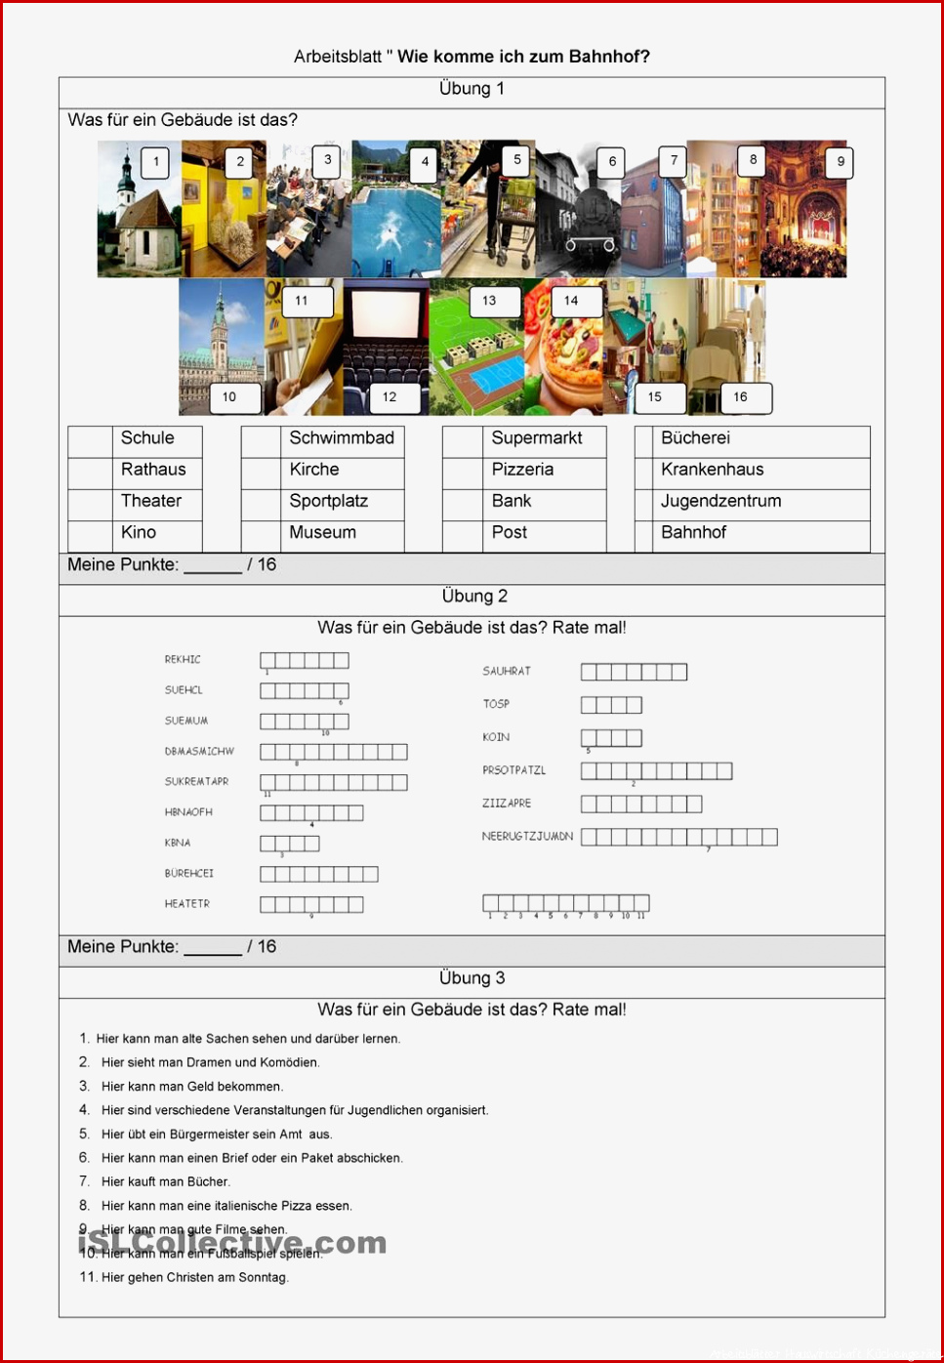Click the sentence about alte Sachen sehen

pyautogui.click(x=248, y=1039)
